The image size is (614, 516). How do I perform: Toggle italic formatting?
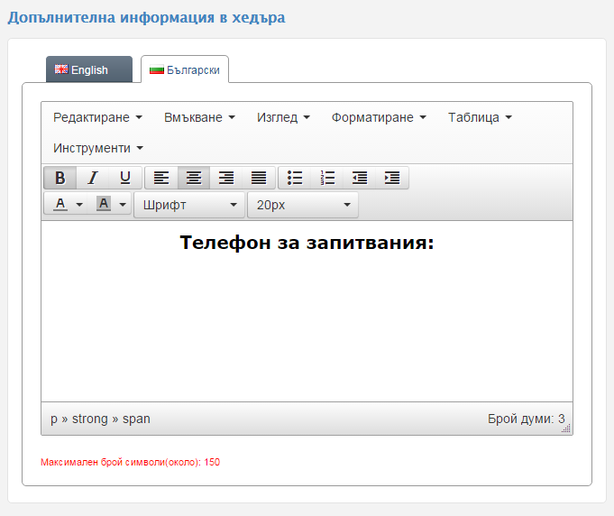point(92,178)
